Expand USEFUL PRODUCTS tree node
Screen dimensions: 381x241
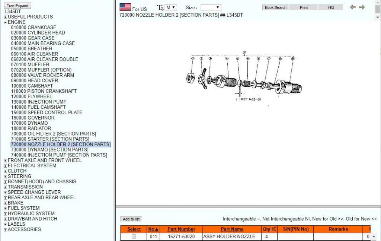click(5, 17)
